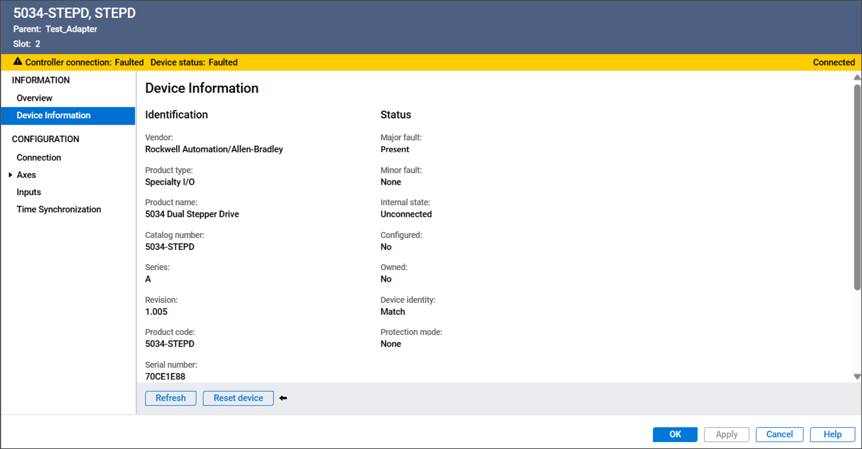The height and width of the screenshot is (449, 862).
Task: Click the INFORMATION section header
Action: 41,80
